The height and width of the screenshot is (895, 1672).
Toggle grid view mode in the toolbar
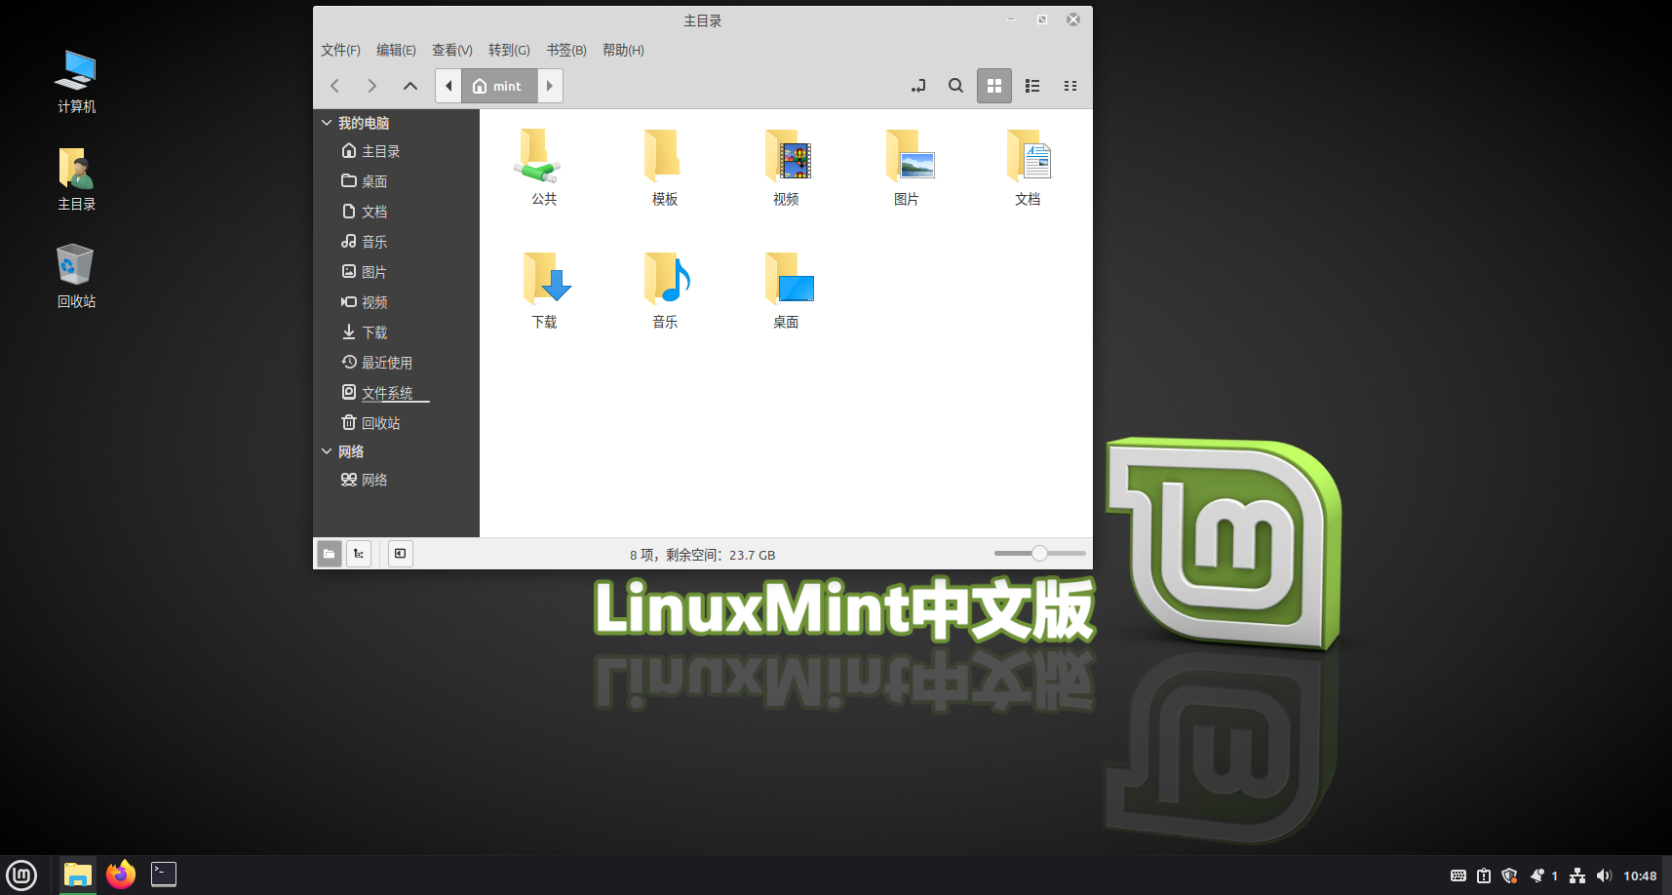(993, 86)
